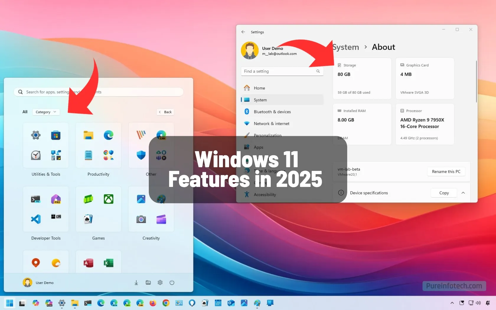Click the Back button in Start menu
This screenshot has width=496, height=310.
[165, 112]
